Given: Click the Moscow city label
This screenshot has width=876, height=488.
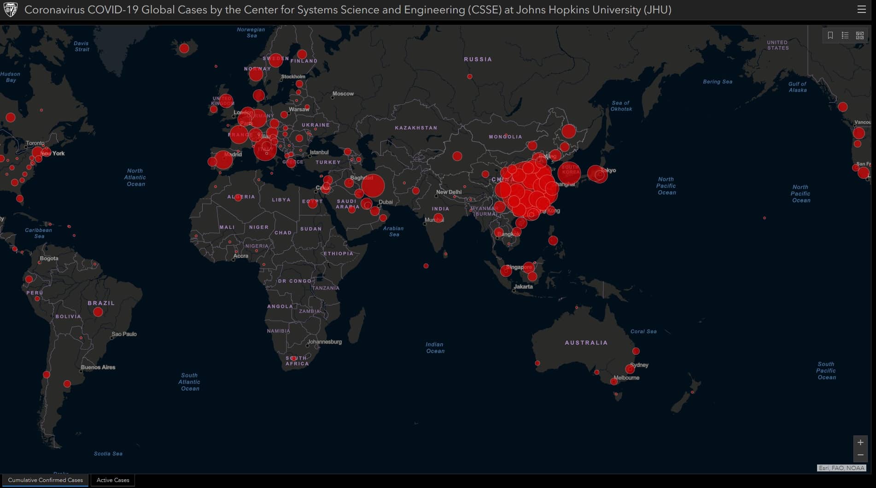Looking at the screenshot, I should coord(343,94).
